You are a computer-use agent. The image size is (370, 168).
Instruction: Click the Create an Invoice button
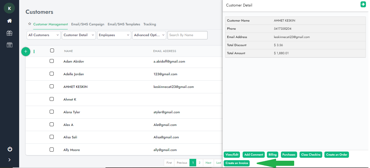click(x=237, y=163)
